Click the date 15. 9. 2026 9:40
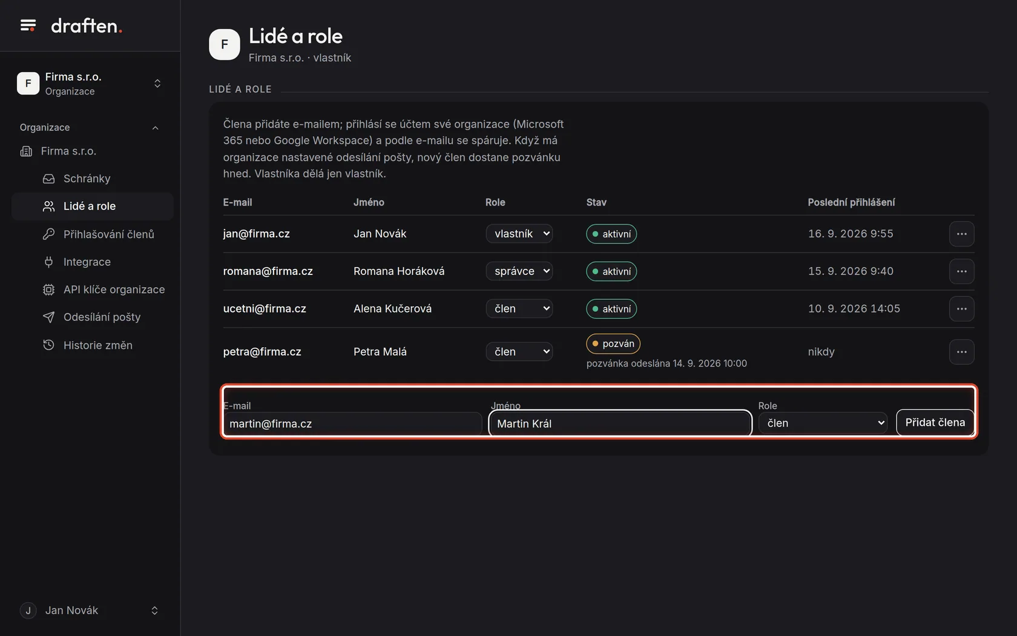Screen dimensions: 1017x636 pyautogui.click(x=851, y=271)
